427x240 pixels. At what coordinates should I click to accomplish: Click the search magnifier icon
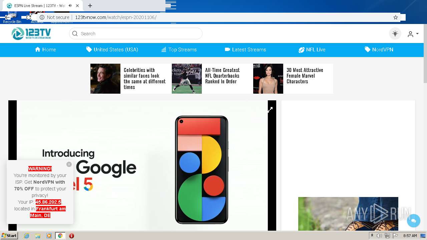[75, 34]
